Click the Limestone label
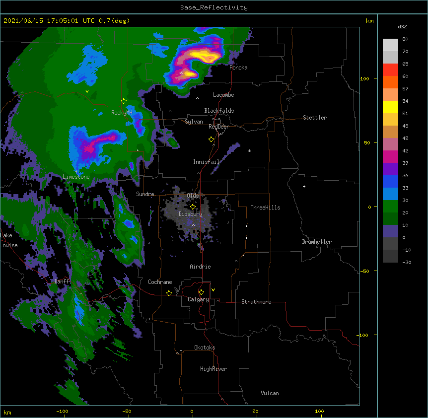 (x=76, y=177)
